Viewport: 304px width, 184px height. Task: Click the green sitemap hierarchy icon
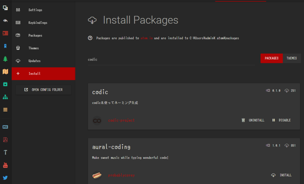(x=5, y=97)
